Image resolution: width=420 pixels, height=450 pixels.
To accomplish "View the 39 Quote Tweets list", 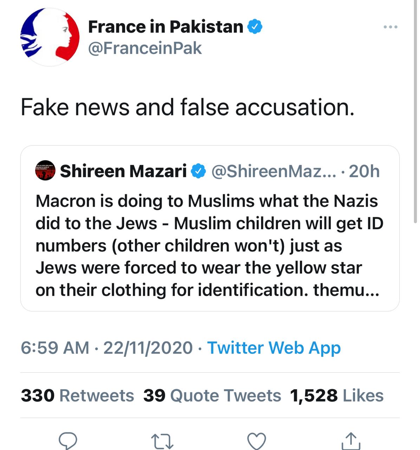I will click(212, 396).
